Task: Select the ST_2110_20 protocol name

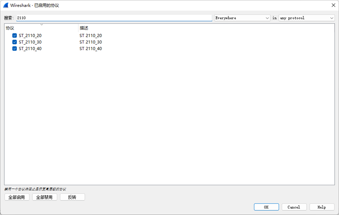Action: (30, 36)
